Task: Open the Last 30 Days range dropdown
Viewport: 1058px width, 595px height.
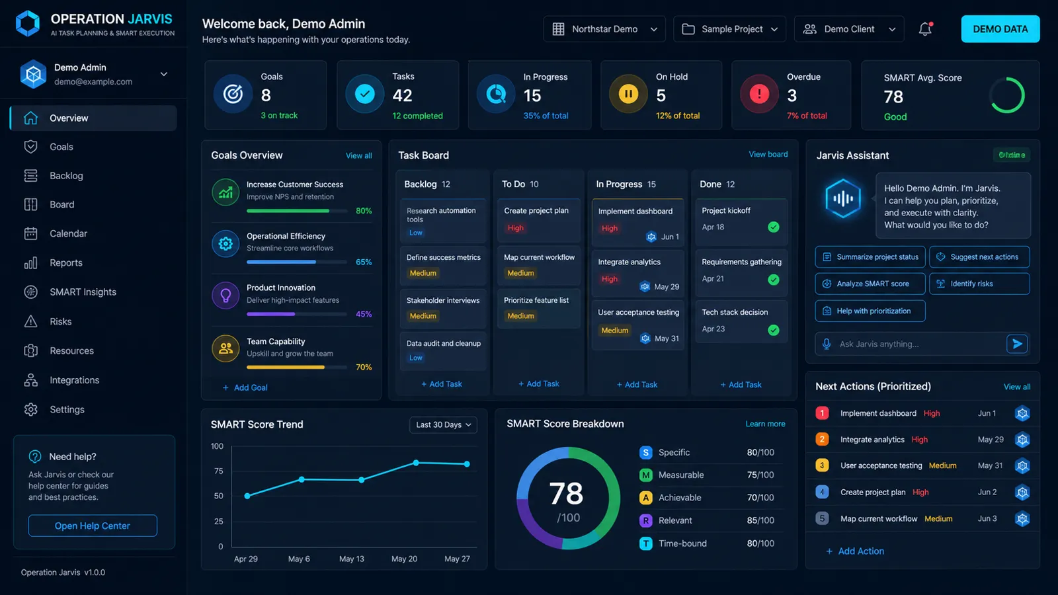Action: tap(443, 425)
